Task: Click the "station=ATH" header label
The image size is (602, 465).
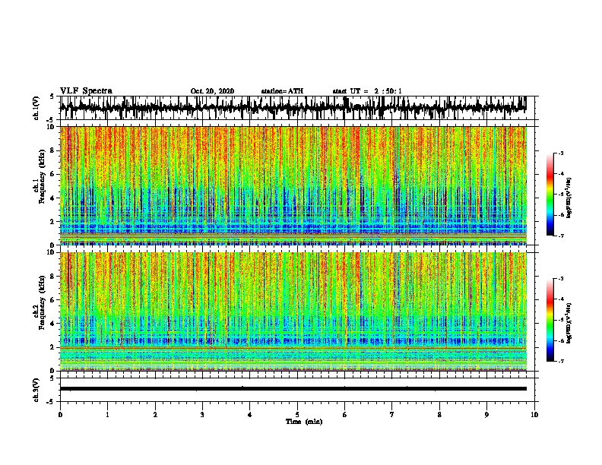Action: click(282, 91)
